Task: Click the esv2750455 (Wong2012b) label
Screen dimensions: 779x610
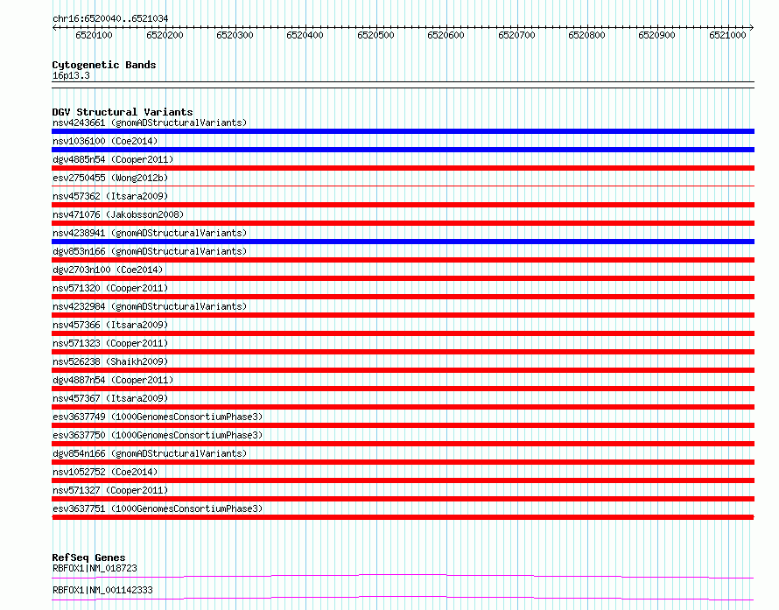Action: pos(110,178)
